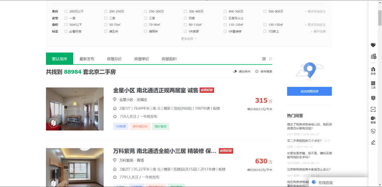Open listing 万科紫苑 南北通透全能小三居
The height and width of the screenshot is (187, 382).
(x=164, y=151)
